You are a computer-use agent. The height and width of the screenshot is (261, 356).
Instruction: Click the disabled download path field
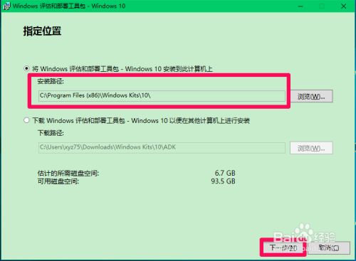click(x=162, y=147)
